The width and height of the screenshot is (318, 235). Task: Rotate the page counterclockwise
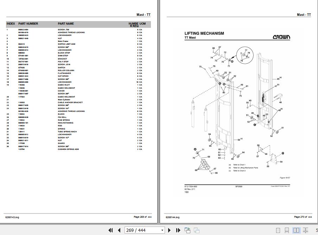click(187, 230)
